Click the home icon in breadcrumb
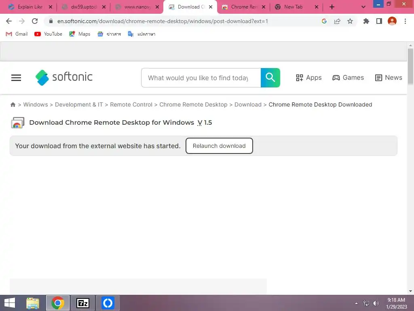The image size is (414, 311). [x=13, y=105]
